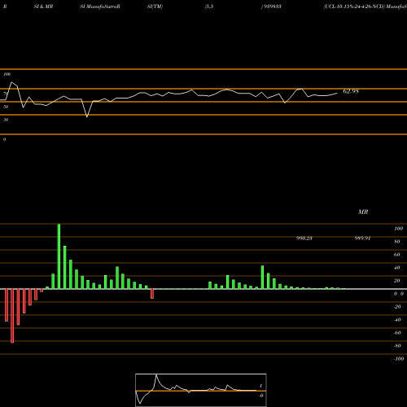
Task: Click the RSI axis label 100
Action: (x=7, y=74)
